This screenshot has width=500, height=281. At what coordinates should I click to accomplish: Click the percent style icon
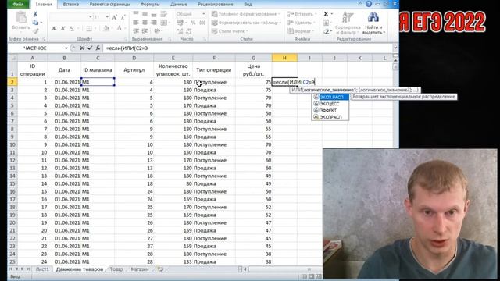coord(193,23)
